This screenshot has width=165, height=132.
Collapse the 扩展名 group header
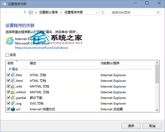13,69
